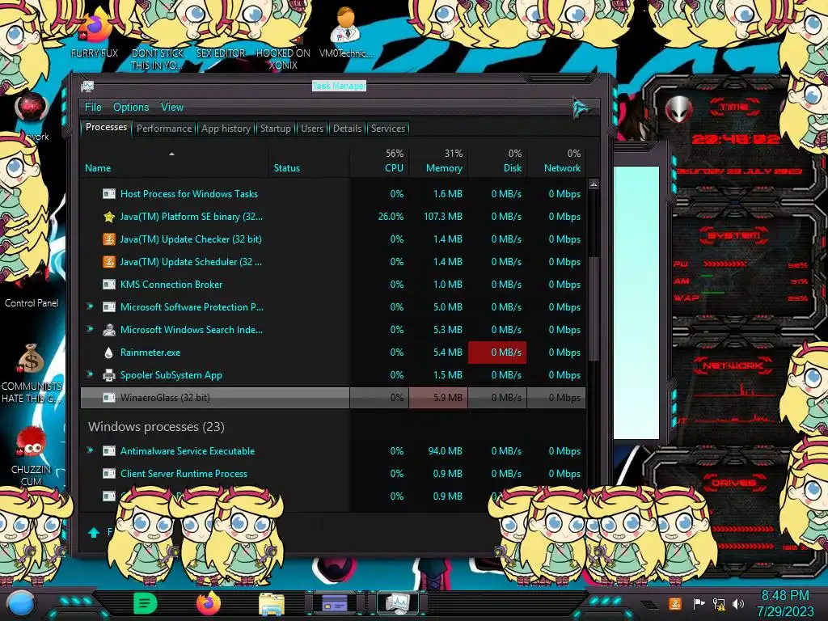Click the 107.3 MB memory value
Screen dimensions: 828x621
(x=443, y=217)
